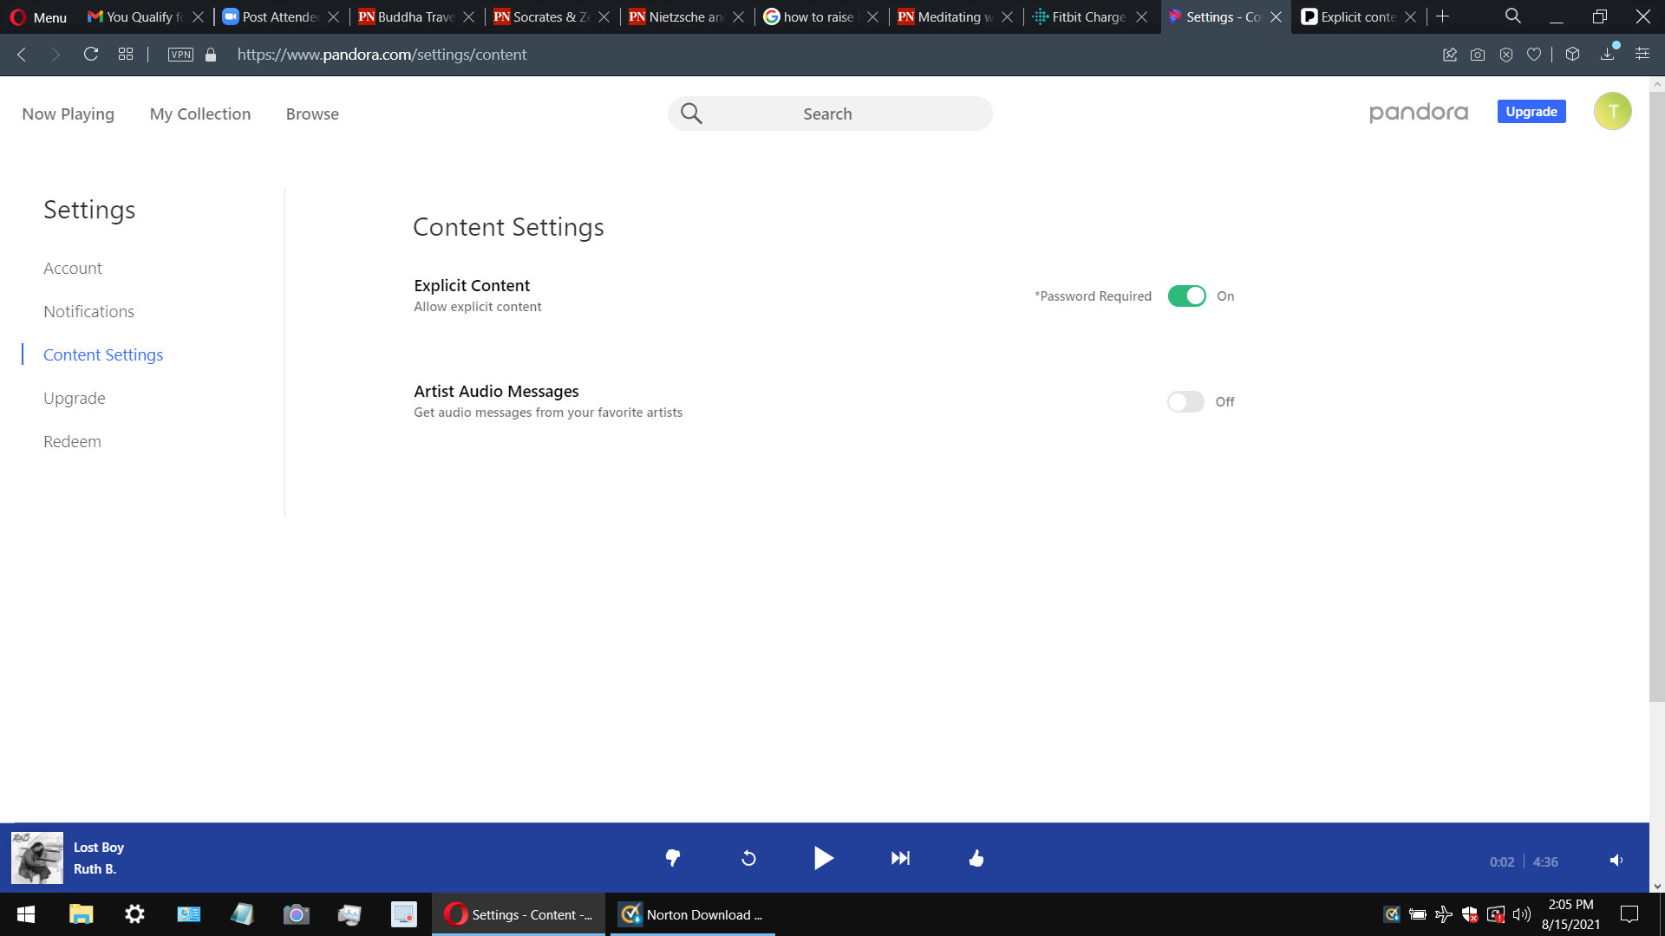Thumbs down the current song
1665x936 pixels.
[672, 858]
